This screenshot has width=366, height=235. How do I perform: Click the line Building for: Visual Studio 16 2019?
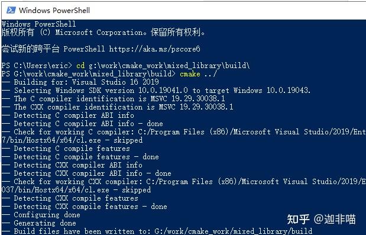[80, 82]
